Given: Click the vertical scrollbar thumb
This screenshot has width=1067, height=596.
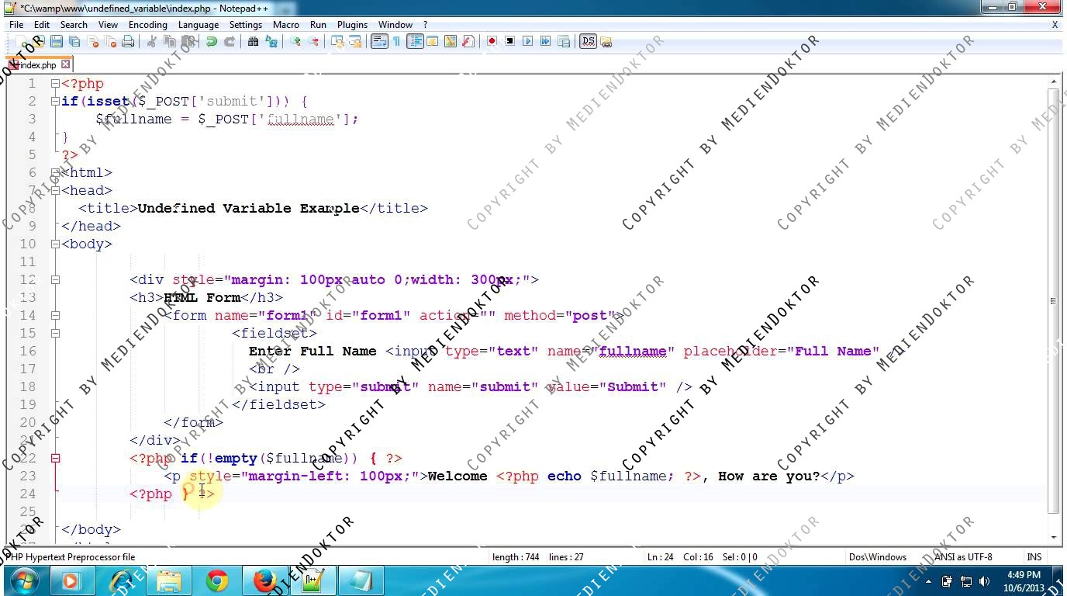Looking at the screenshot, I should pos(1053,299).
